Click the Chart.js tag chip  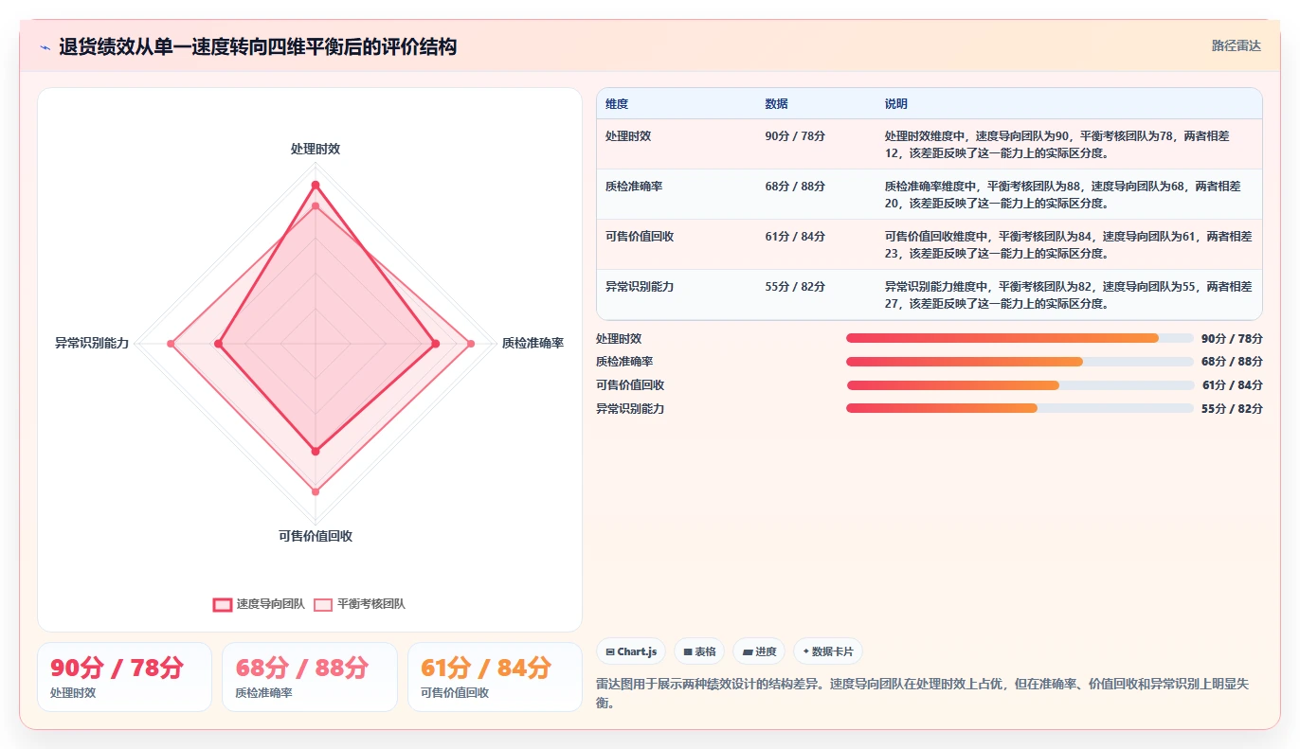(x=631, y=651)
